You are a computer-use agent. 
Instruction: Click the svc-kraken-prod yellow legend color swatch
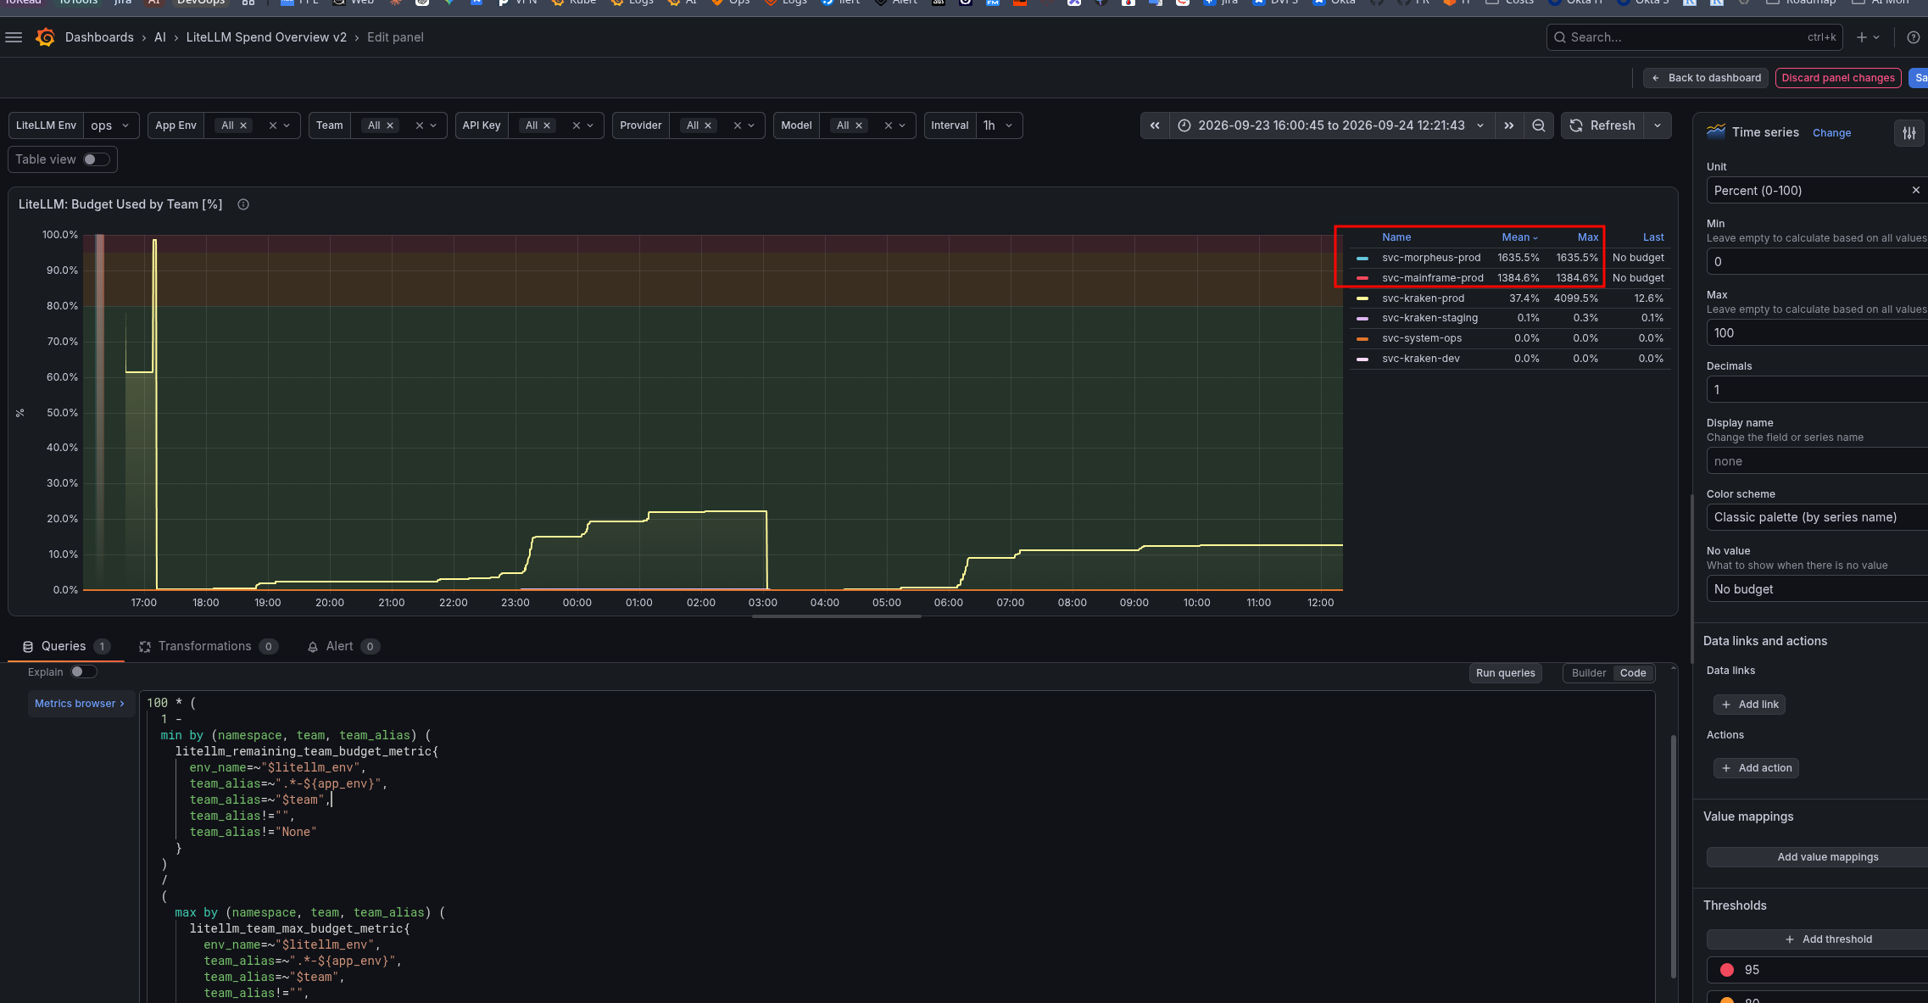pyautogui.click(x=1362, y=298)
